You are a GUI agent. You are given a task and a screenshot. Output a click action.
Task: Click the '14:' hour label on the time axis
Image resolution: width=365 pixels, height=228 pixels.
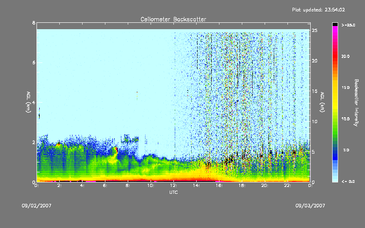coord(196,186)
